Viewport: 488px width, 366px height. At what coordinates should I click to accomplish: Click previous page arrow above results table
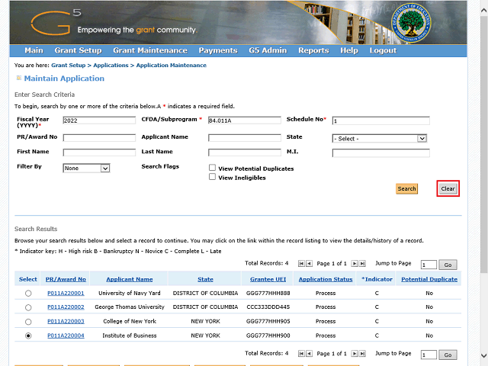click(310, 263)
